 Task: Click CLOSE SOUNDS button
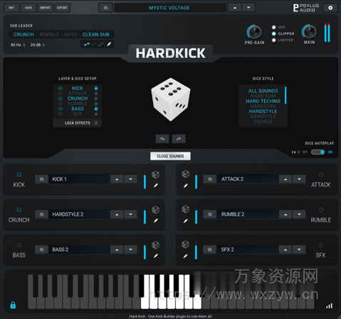pyautogui.click(x=170, y=156)
